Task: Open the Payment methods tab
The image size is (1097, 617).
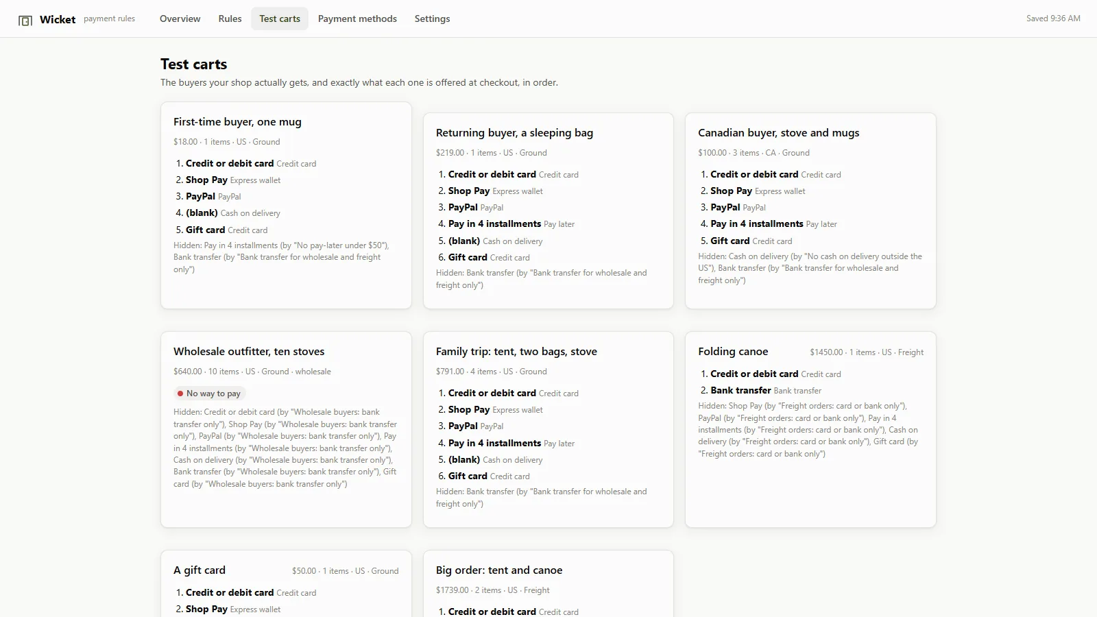Action: pos(357,19)
